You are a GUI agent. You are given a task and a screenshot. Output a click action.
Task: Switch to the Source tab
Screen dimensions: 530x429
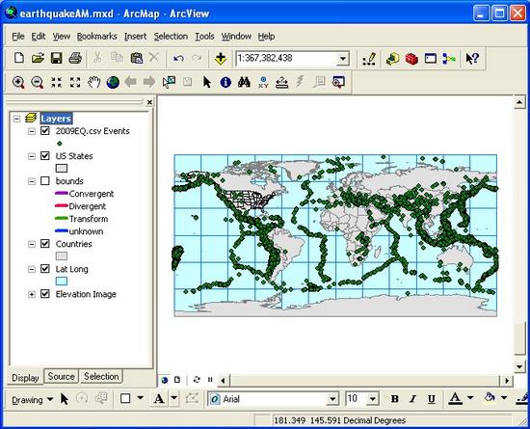click(61, 376)
